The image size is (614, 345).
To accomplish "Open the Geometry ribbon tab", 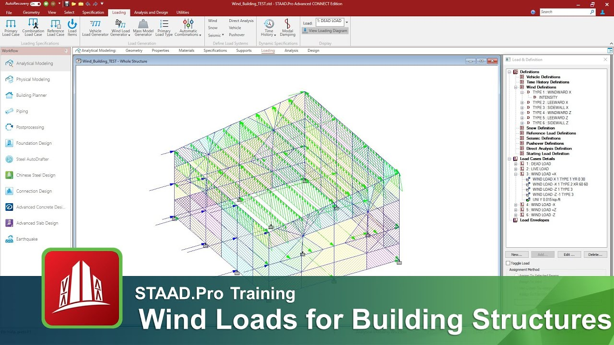I will (x=31, y=12).
